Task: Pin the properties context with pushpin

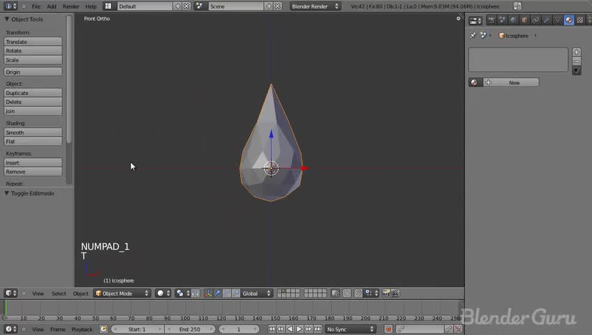Action: (473, 36)
